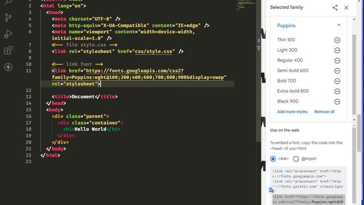Collapse the Poppins family section
The image size is (364, 205).
[339, 25]
